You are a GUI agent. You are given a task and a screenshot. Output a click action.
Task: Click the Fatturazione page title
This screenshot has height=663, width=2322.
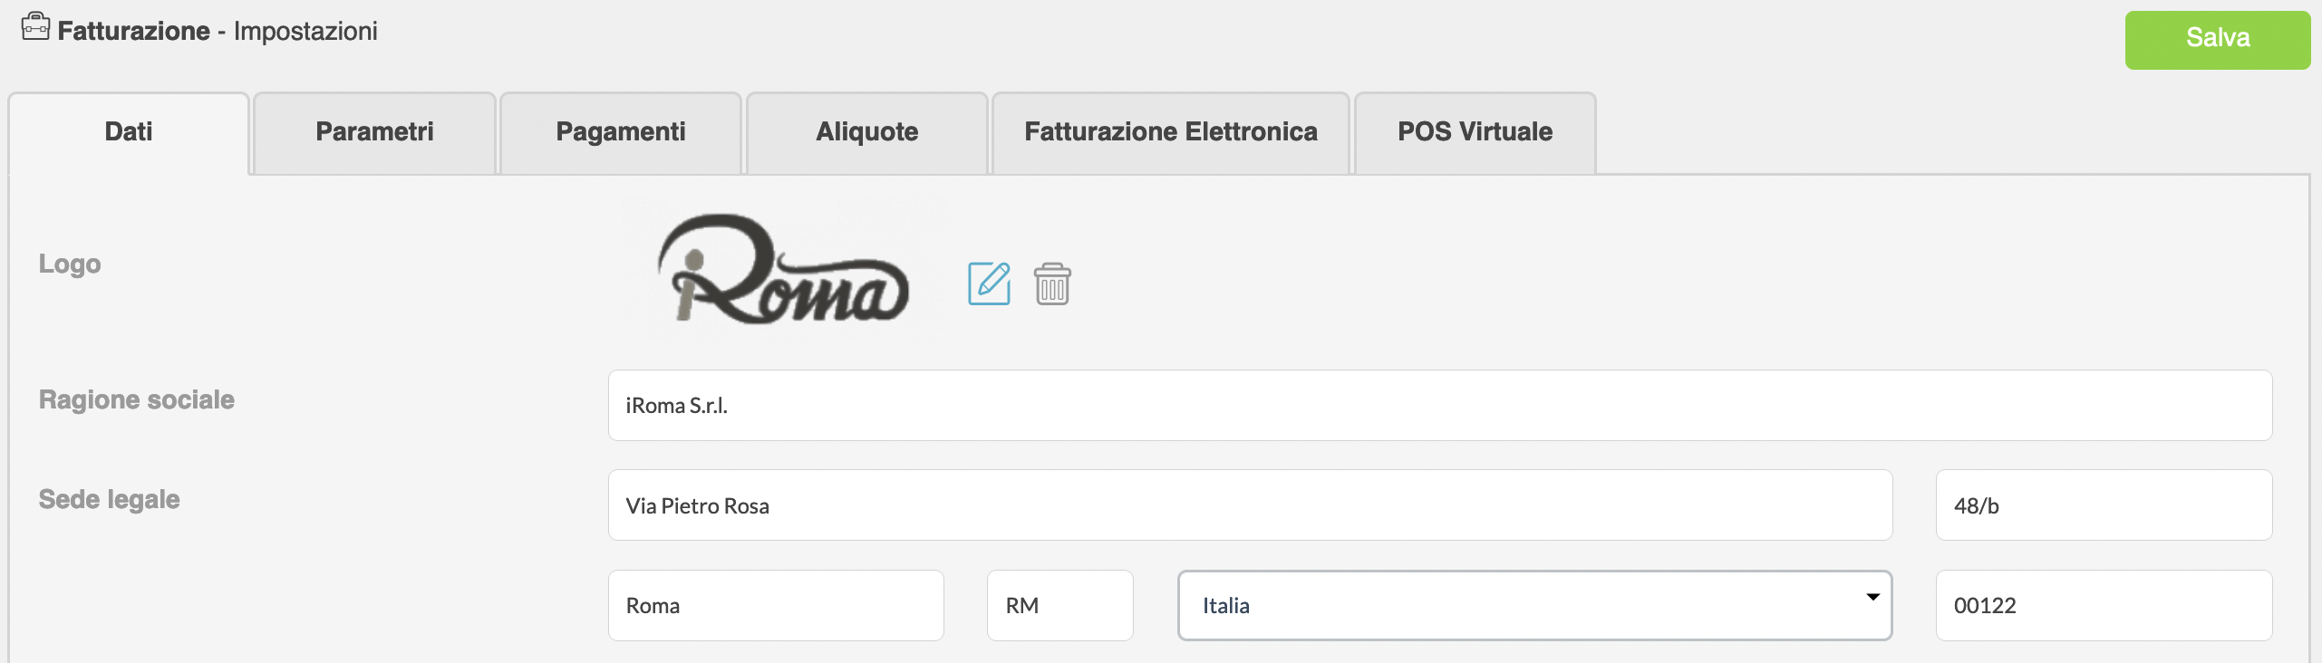point(134,31)
